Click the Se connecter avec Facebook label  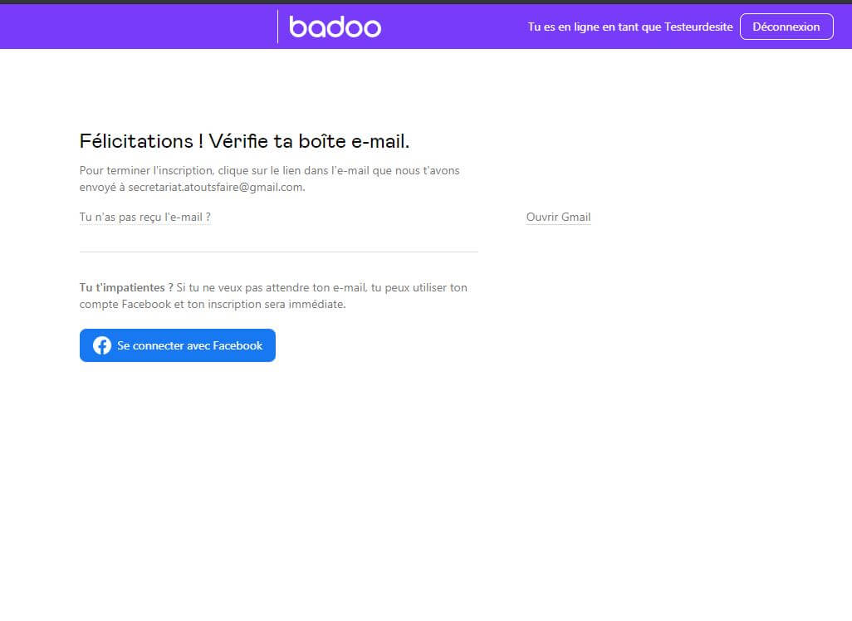189,345
